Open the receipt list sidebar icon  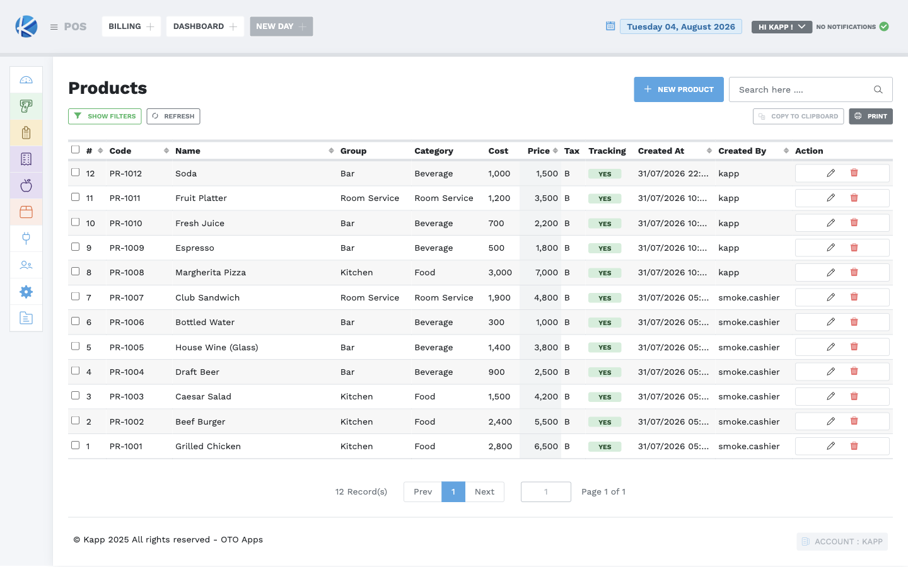point(26,159)
